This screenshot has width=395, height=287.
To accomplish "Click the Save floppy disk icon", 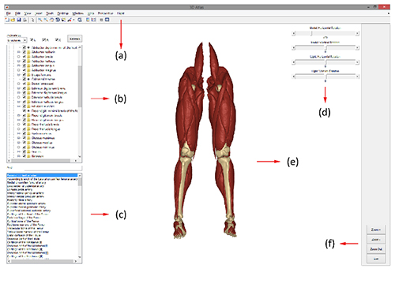I will (x=19, y=20).
